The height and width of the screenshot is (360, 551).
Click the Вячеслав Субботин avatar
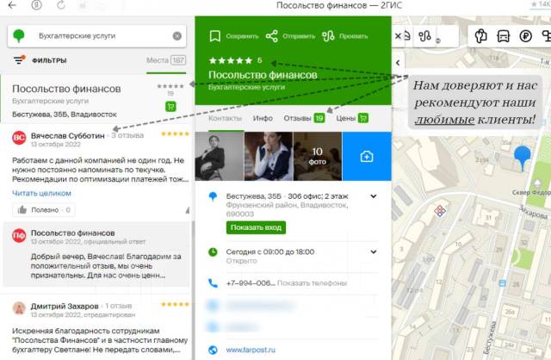click(19, 138)
